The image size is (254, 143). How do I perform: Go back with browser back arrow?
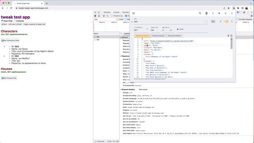click(x=3, y=8)
